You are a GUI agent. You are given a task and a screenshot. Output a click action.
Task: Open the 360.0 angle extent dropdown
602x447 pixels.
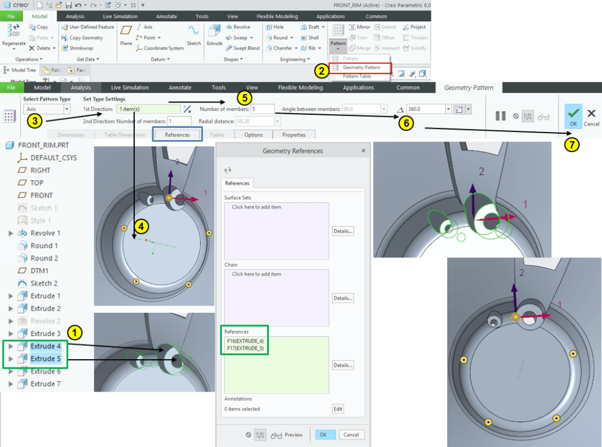tap(448, 109)
